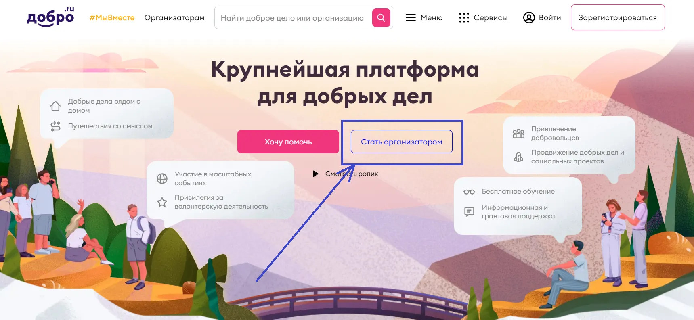The height and width of the screenshot is (320, 694).
Task: Click the globe icon for масштабных событиях
Action: click(162, 178)
